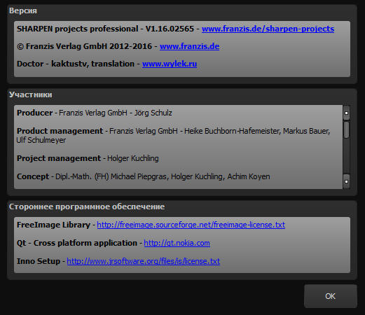Viewport: 365px width, 315px height.
Task: Click the contributors list scroll-up arrow
Action: (x=346, y=113)
